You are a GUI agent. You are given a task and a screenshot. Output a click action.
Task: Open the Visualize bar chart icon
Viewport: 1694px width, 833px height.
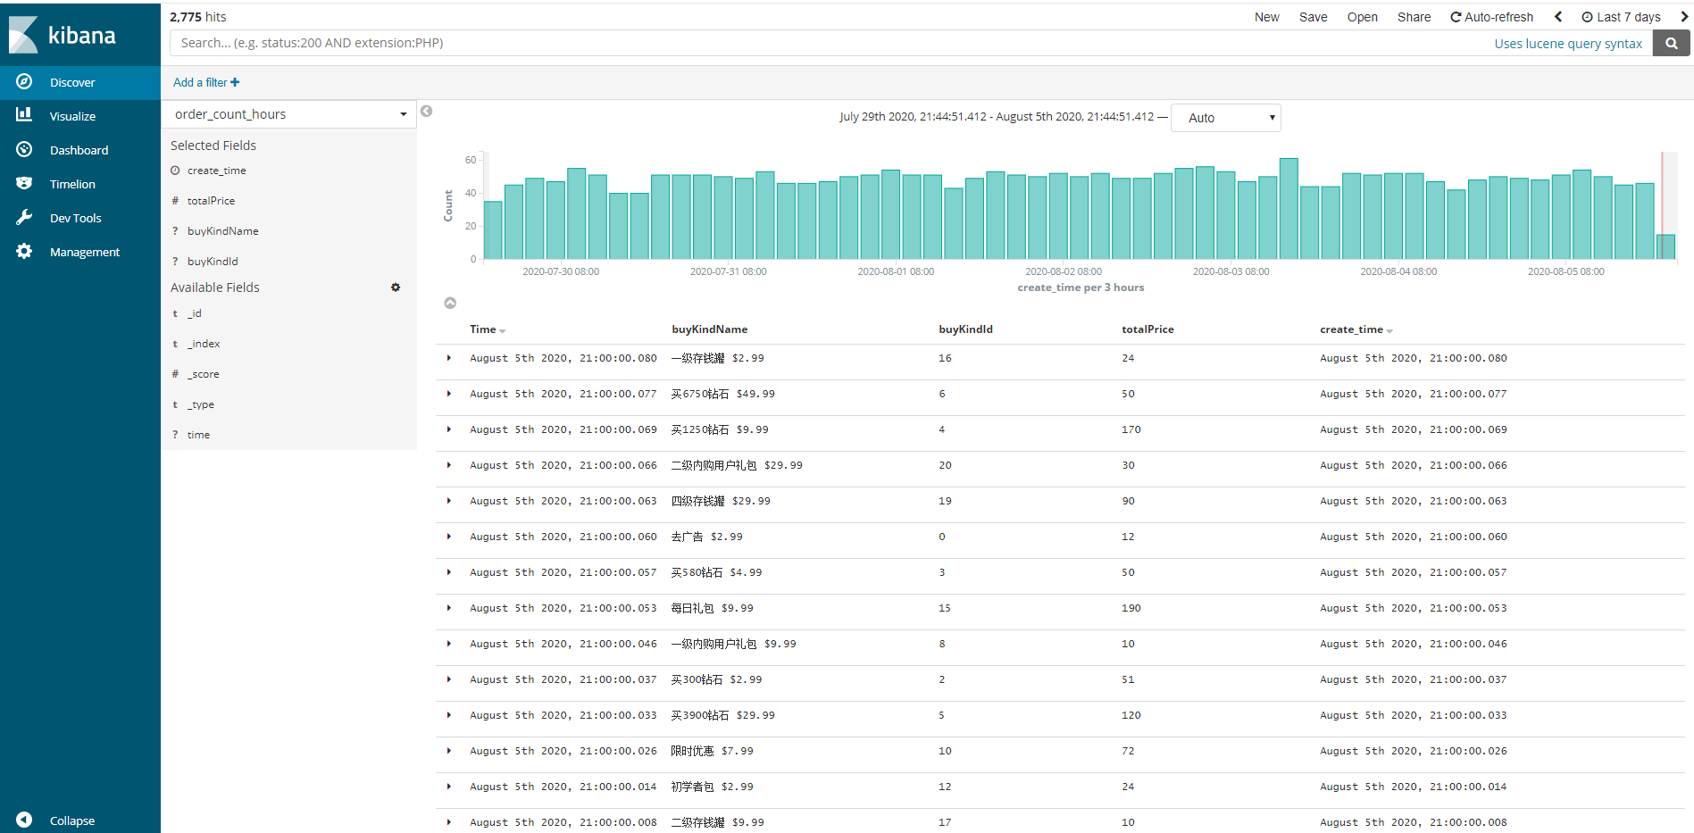point(24,115)
